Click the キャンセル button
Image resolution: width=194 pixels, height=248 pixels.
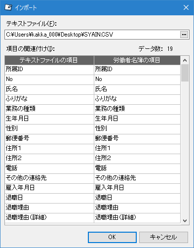tap(163, 237)
